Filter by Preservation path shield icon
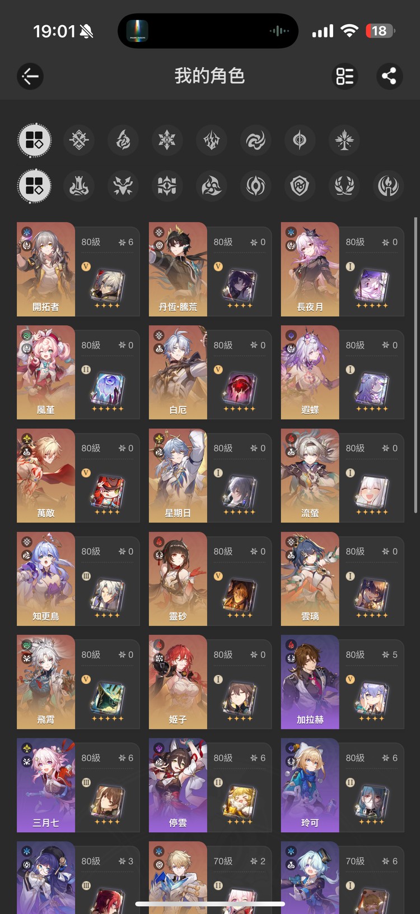Screen dimensions: 420x914 pyautogui.click(x=300, y=186)
